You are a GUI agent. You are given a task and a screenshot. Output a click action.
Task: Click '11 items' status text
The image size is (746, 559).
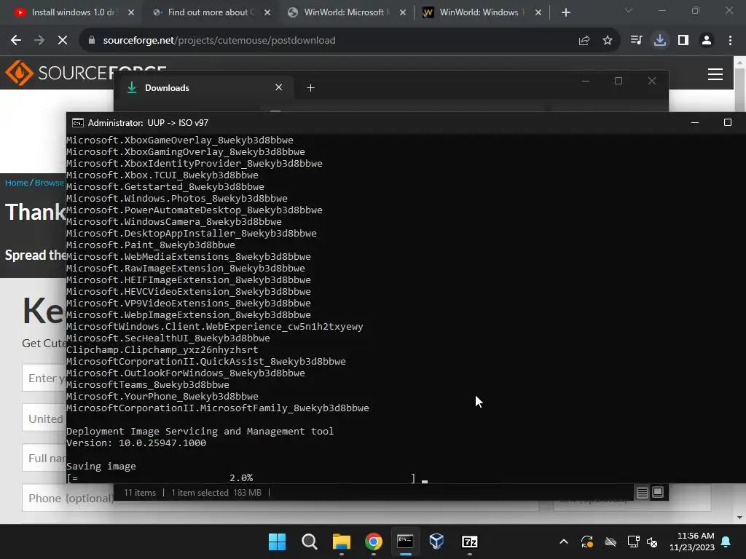click(140, 493)
